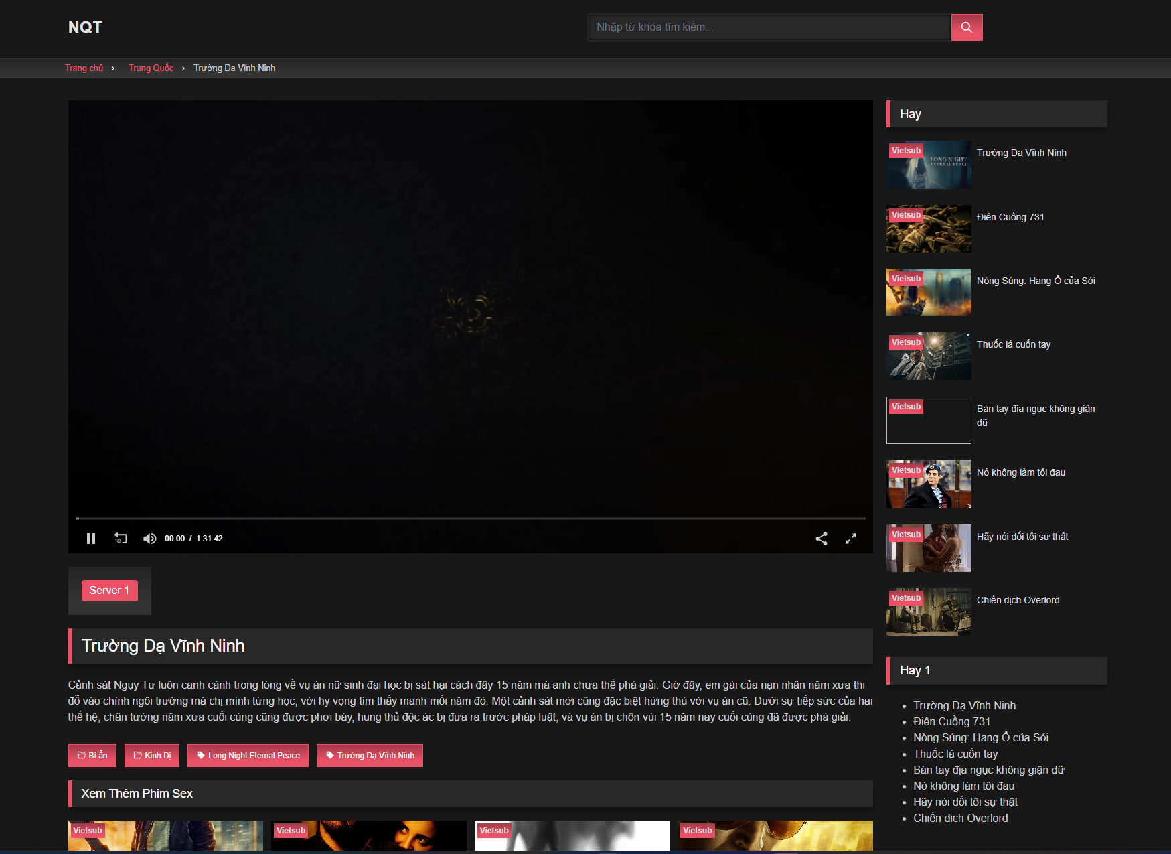Image resolution: width=1171 pixels, height=854 pixels.
Task: Click the NQT site logo
Action: 85,27
